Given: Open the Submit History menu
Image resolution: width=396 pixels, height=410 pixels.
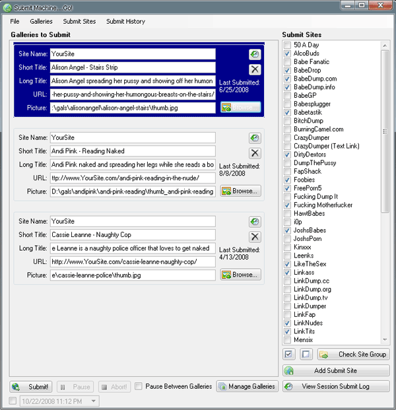Looking at the screenshot, I should pos(125,21).
